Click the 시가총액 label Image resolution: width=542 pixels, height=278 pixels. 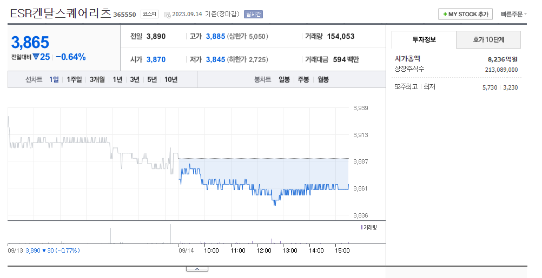pyautogui.click(x=407, y=59)
